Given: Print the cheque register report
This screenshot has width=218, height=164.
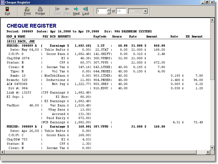Looking at the screenshot, I should [27, 9].
